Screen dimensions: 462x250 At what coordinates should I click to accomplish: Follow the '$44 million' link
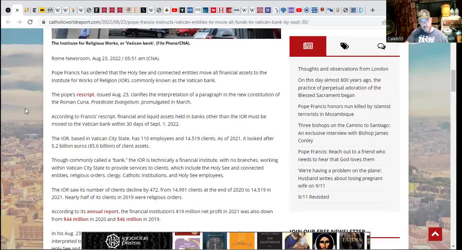pos(76,219)
